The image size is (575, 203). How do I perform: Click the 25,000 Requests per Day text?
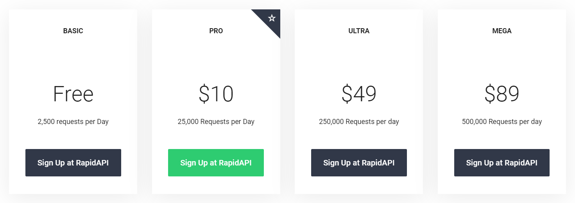(216, 122)
